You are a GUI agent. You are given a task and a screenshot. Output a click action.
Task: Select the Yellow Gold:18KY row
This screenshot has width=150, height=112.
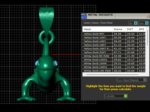[x=114, y=45]
